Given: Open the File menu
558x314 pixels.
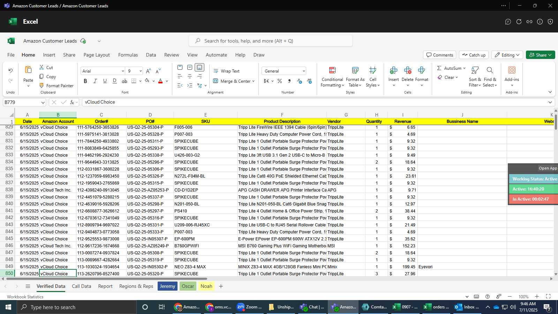Looking at the screenshot, I should [11, 55].
